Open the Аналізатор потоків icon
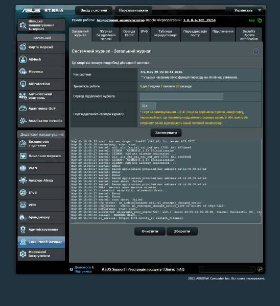Image resolution: width=280 pixels, height=306 pixels. click(23, 120)
